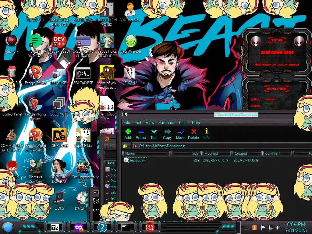This screenshot has width=312, height=234.
Task: Select the Control Panel desktop icon
Action: (x=12, y=114)
